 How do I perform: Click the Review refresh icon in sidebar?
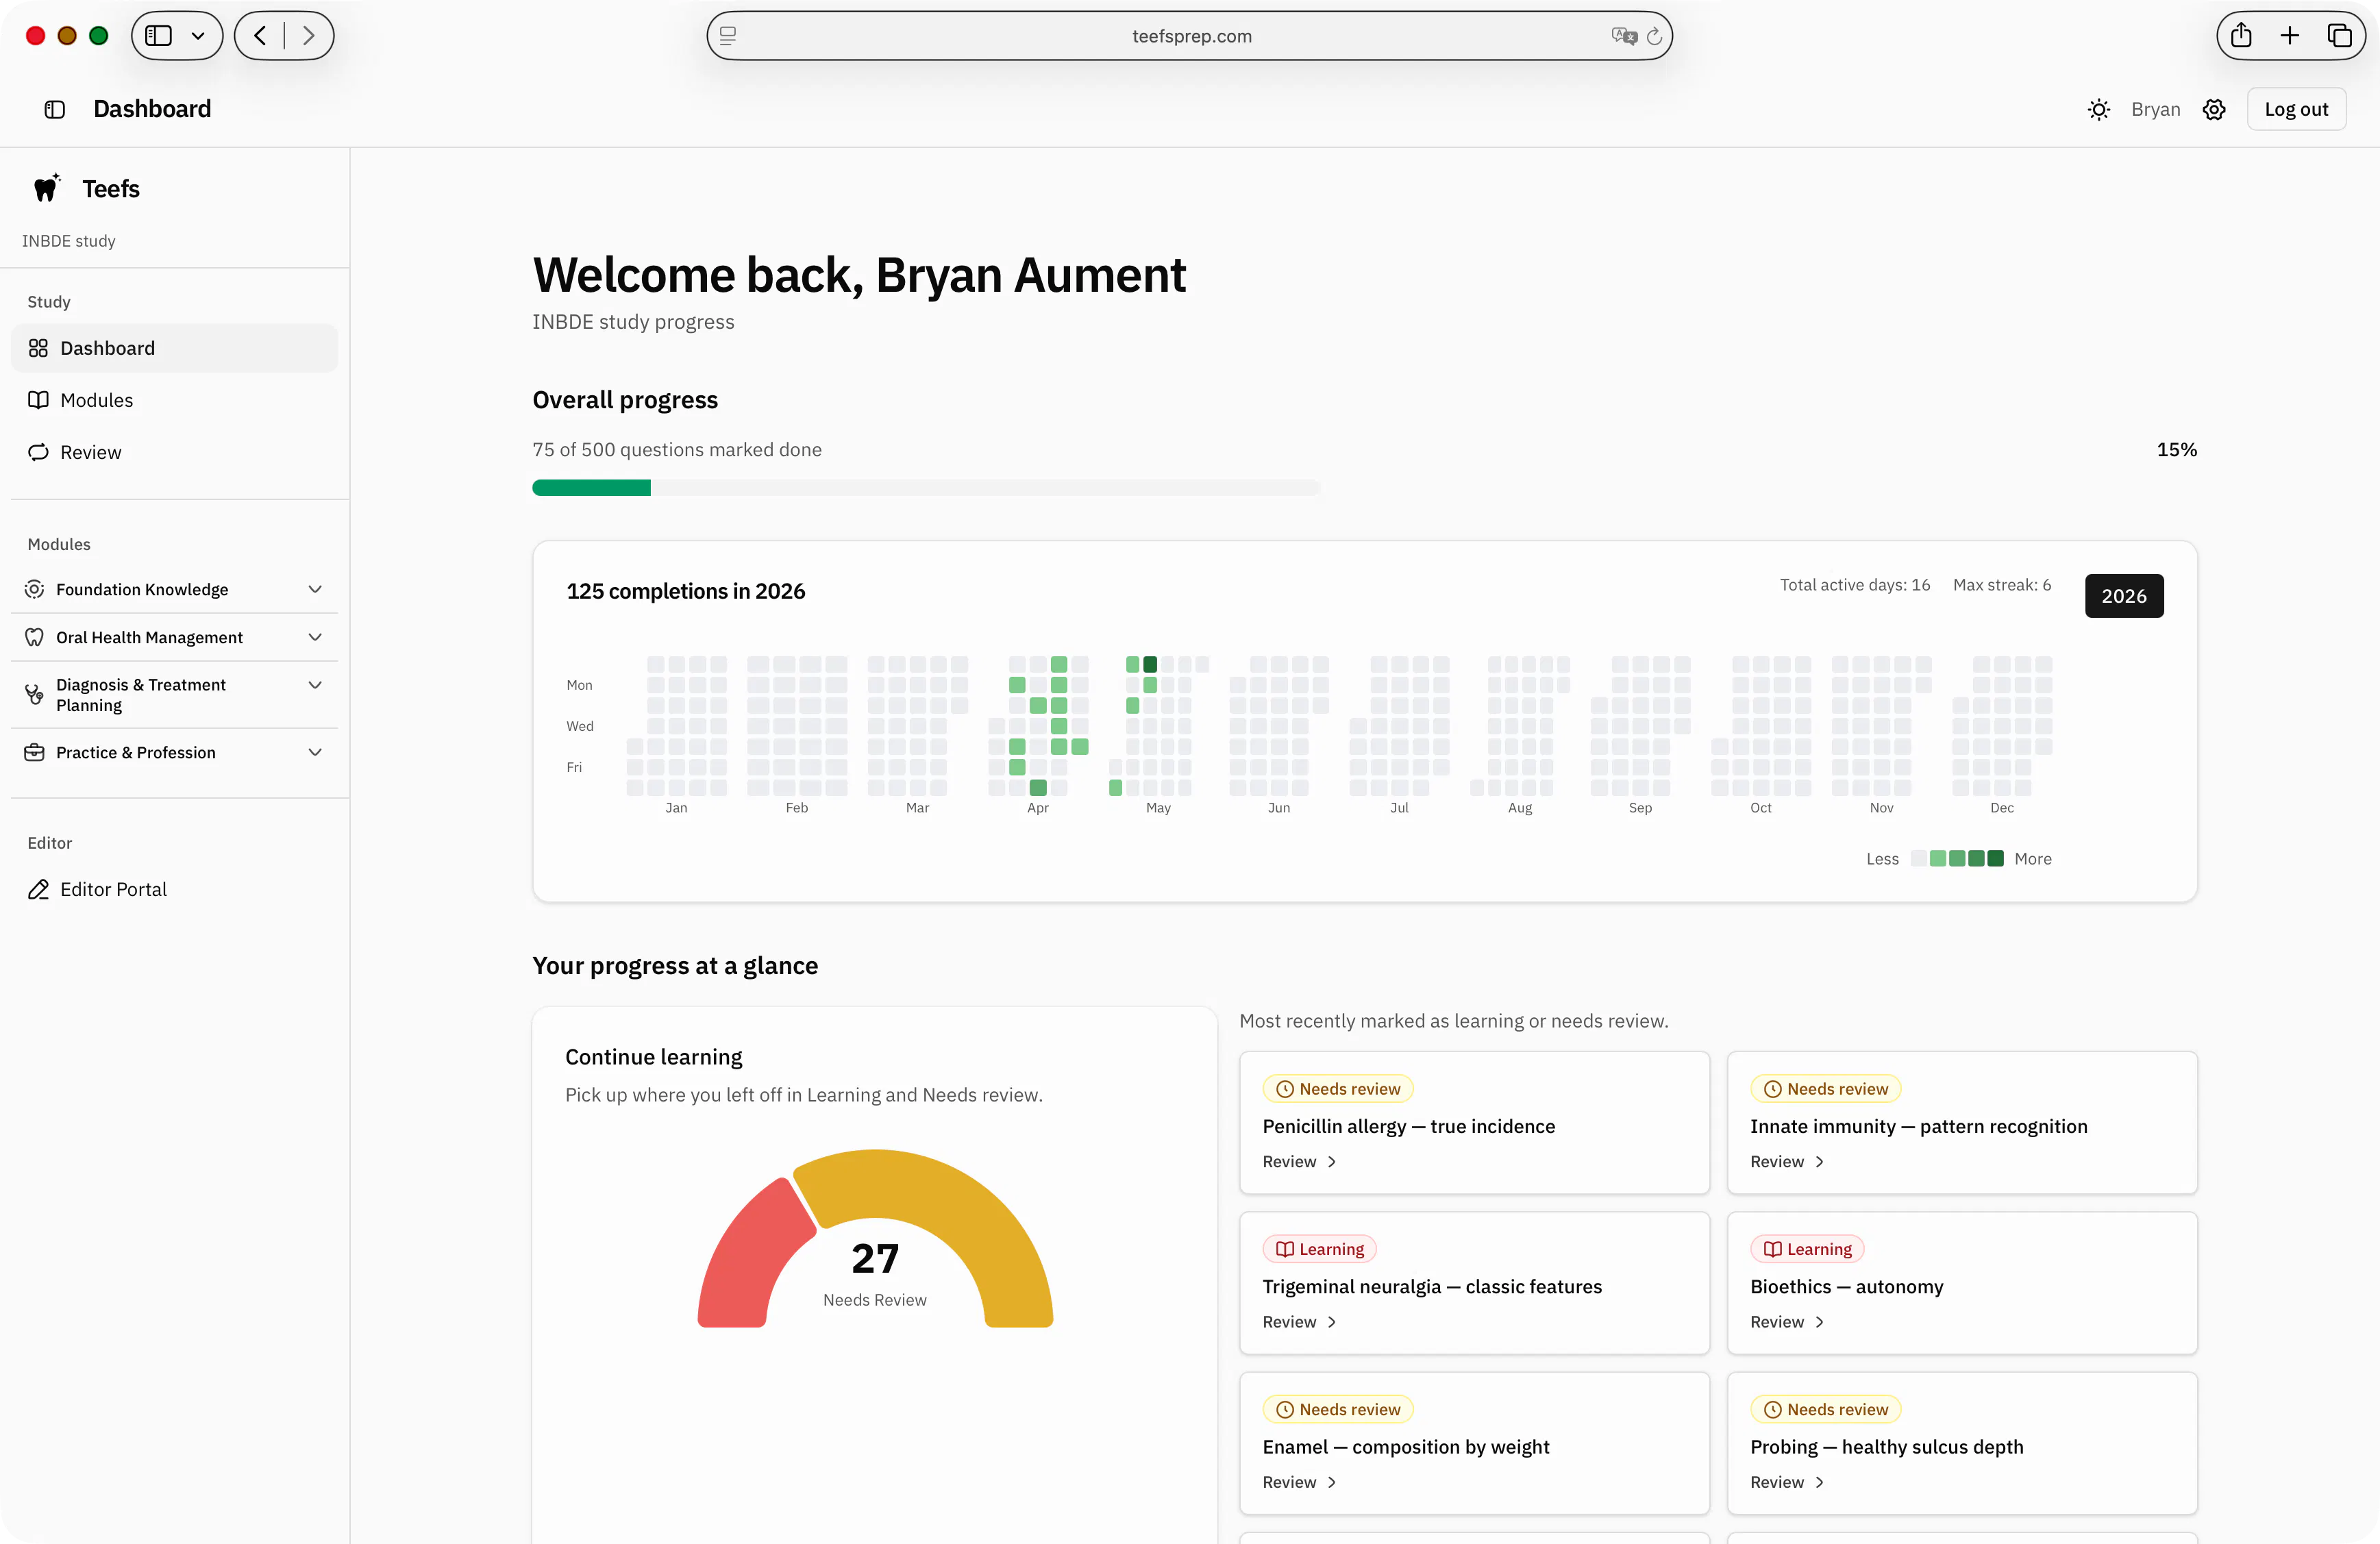click(38, 452)
